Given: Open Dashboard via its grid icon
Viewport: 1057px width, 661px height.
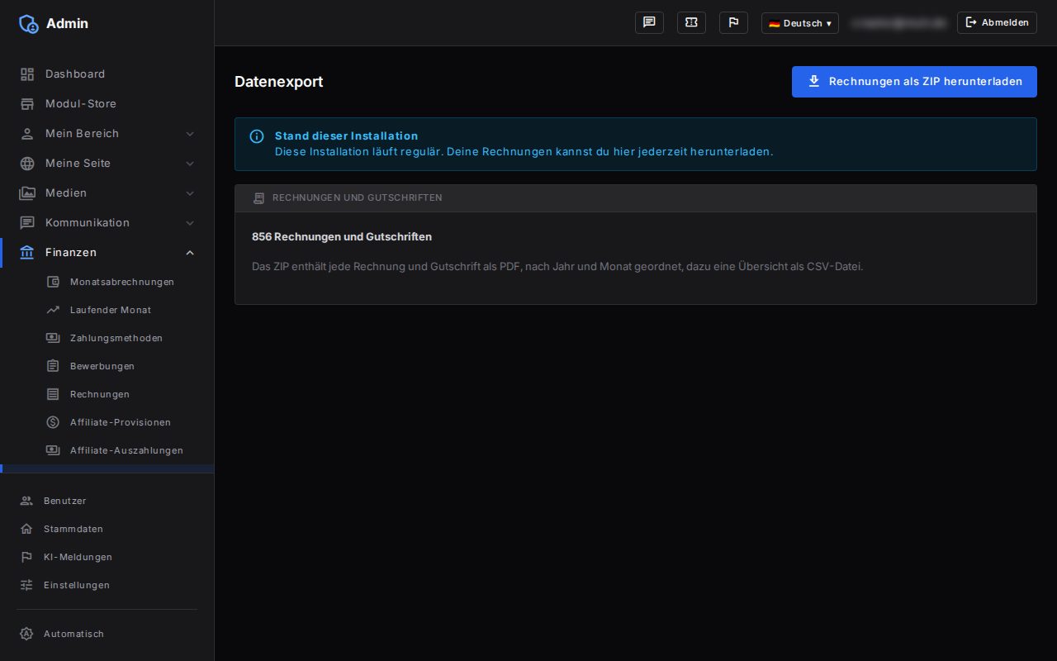Looking at the screenshot, I should pyautogui.click(x=27, y=74).
